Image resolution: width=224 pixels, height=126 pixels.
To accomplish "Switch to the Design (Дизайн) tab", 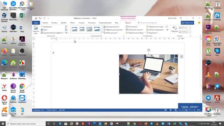I will click(x=64, y=23).
